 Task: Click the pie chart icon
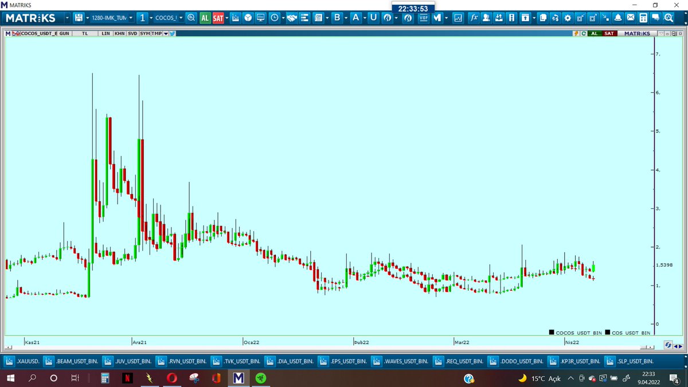tap(248, 18)
